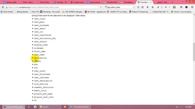Image resolution: width=195 pixels, height=109 pixels.
Task: Open the Dhaka Fiber Net bookmark
Action: pyautogui.click(x=160, y=12)
